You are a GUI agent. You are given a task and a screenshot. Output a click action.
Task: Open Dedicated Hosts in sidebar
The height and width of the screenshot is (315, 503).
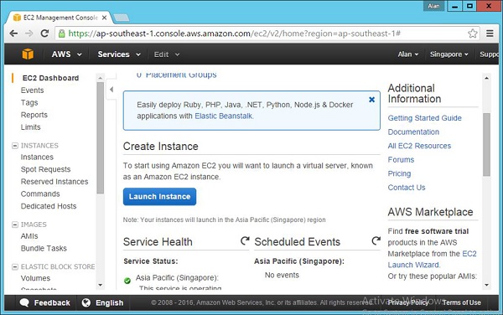(x=49, y=206)
